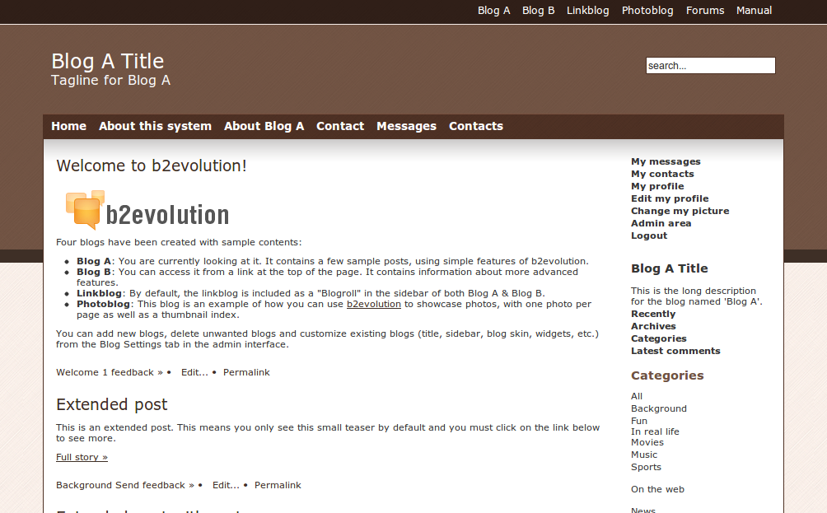View My profile from the sidebar
This screenshot has width=827, height=513.
pyautogui.click(x=657, y=186)
